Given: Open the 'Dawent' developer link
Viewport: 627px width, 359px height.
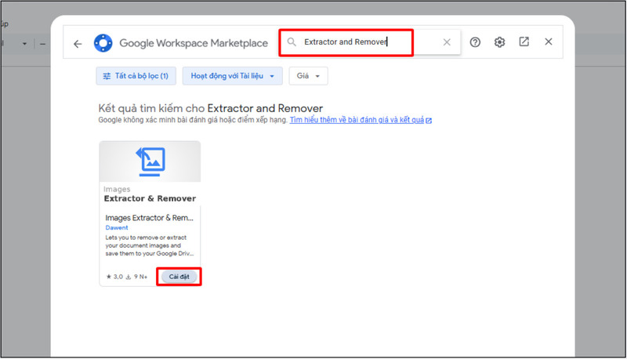Looking at the screenshot, I should pos(117,227).
